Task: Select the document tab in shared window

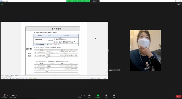Action: pos(9,75)
